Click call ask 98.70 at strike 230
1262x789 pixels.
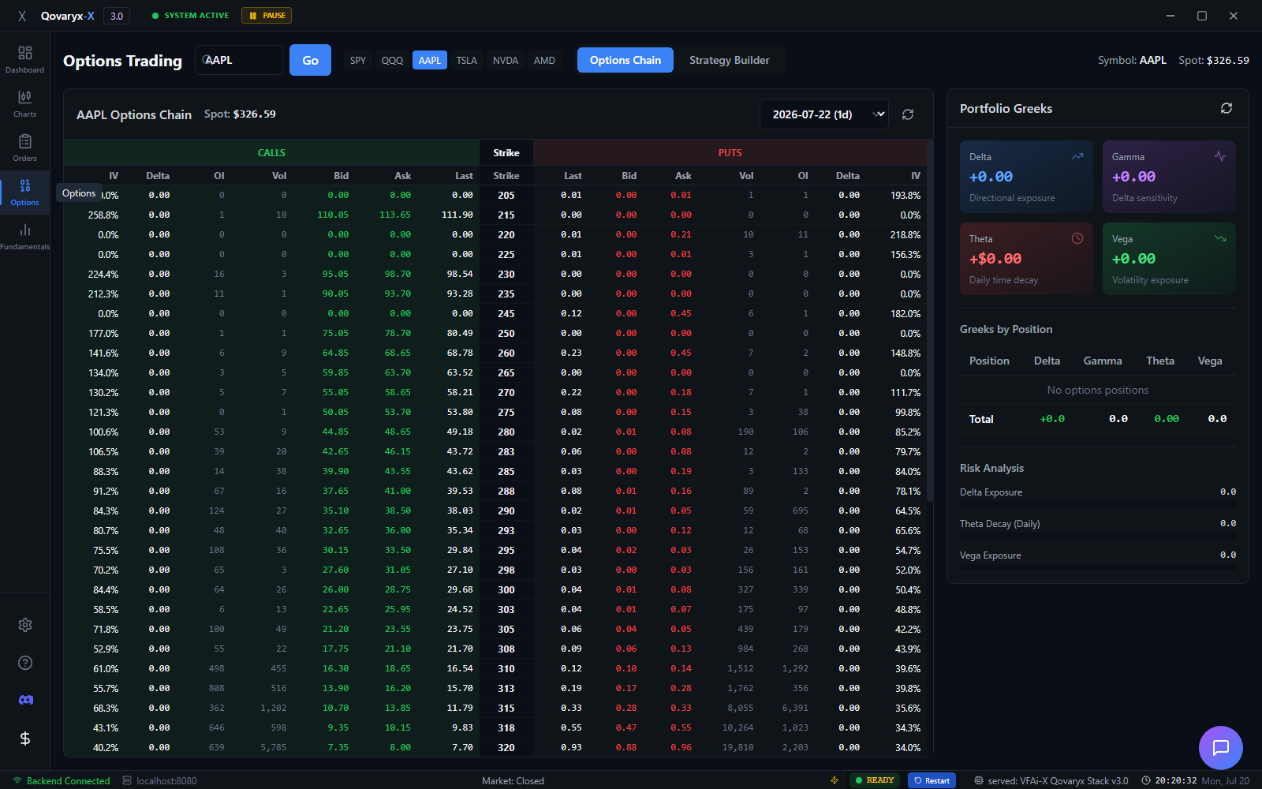point(398,274)
